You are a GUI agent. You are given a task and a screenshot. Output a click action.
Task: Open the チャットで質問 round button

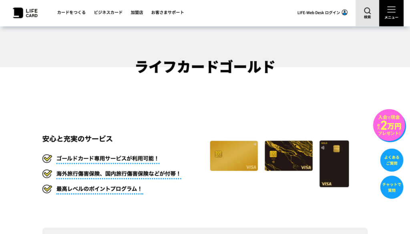392,187
